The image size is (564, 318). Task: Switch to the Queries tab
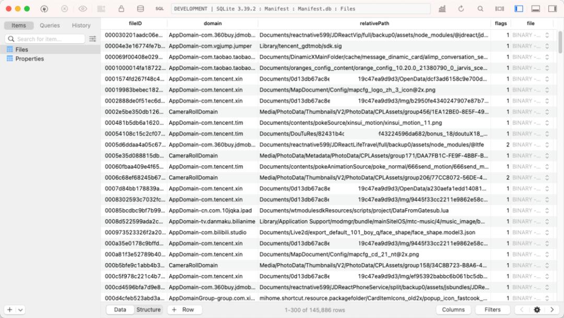[50, 25]
